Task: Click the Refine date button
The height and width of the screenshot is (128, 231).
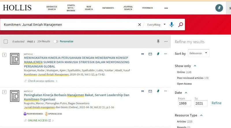Action: click(216, 103)
